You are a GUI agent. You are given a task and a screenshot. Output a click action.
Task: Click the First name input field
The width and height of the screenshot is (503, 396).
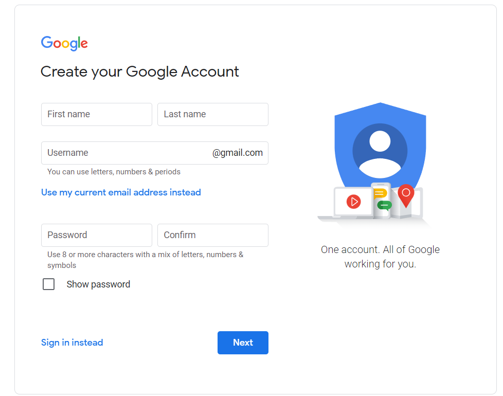(96, 114)
